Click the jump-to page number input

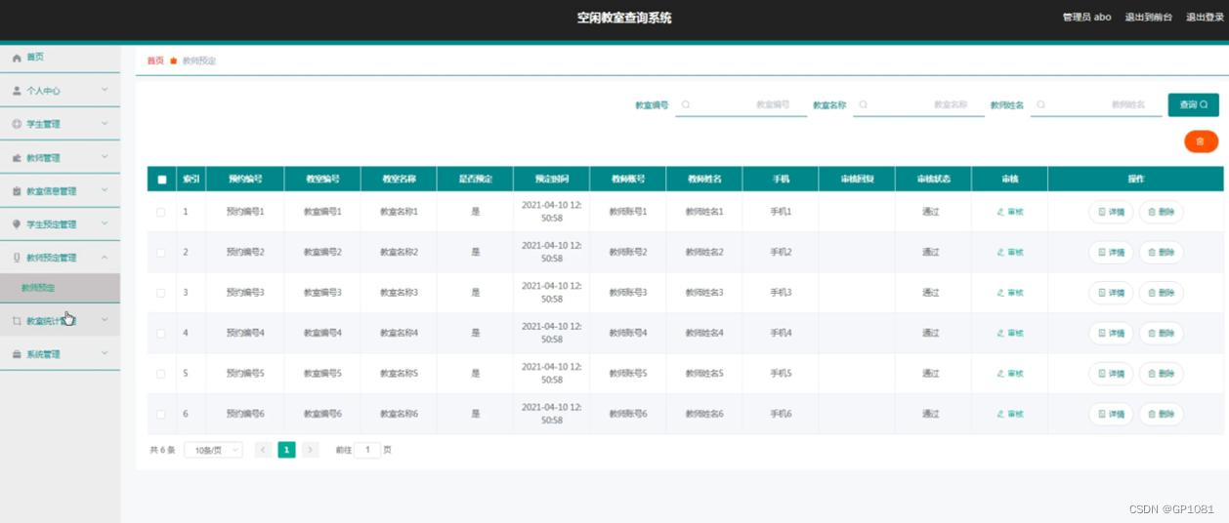(x=367, y=450)
